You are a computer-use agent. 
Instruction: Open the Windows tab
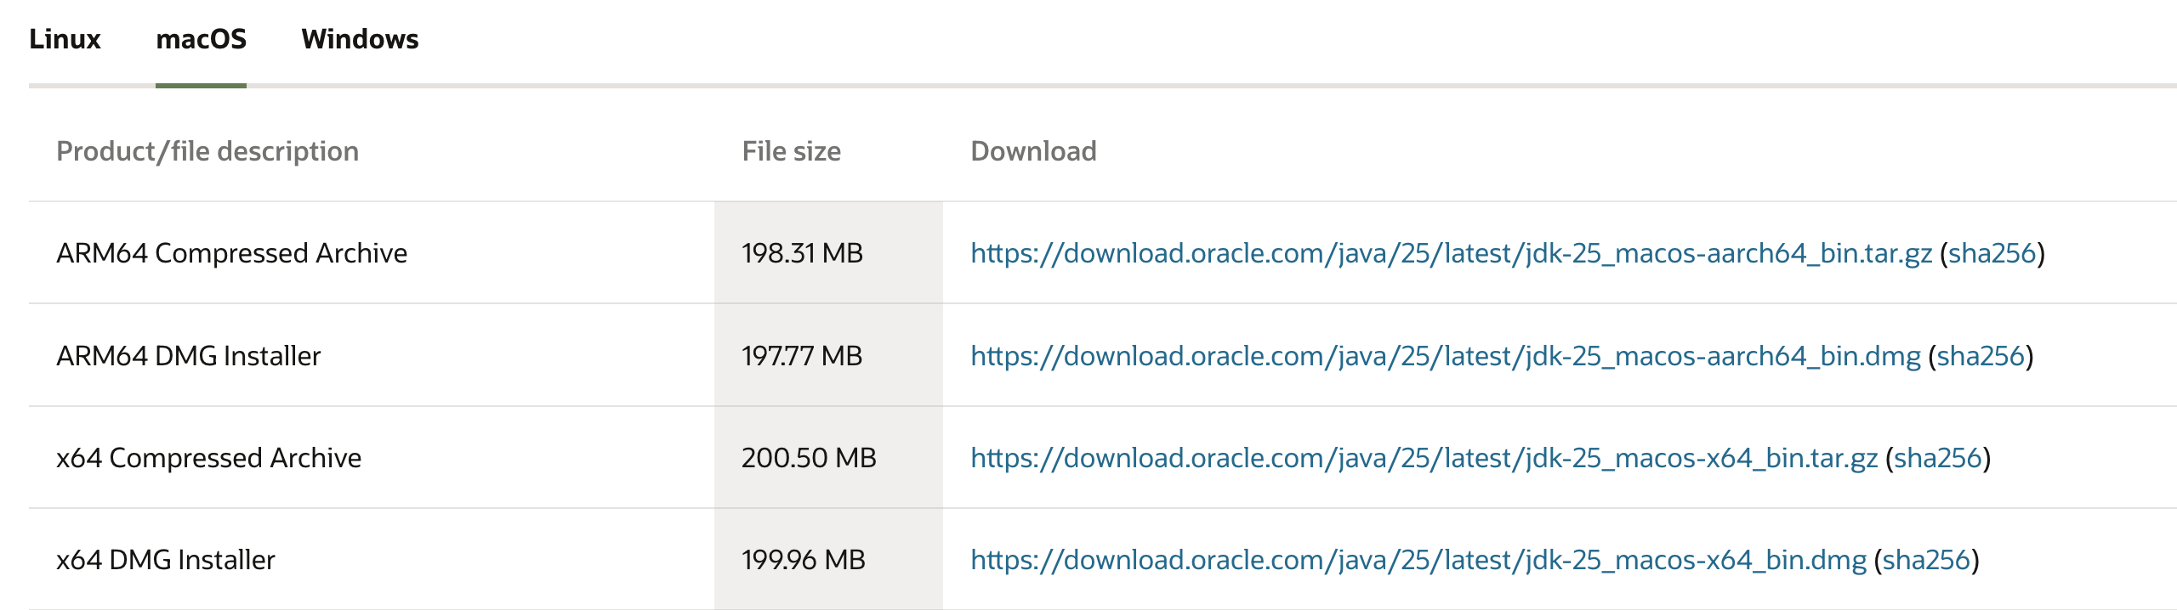pos(360,39)
